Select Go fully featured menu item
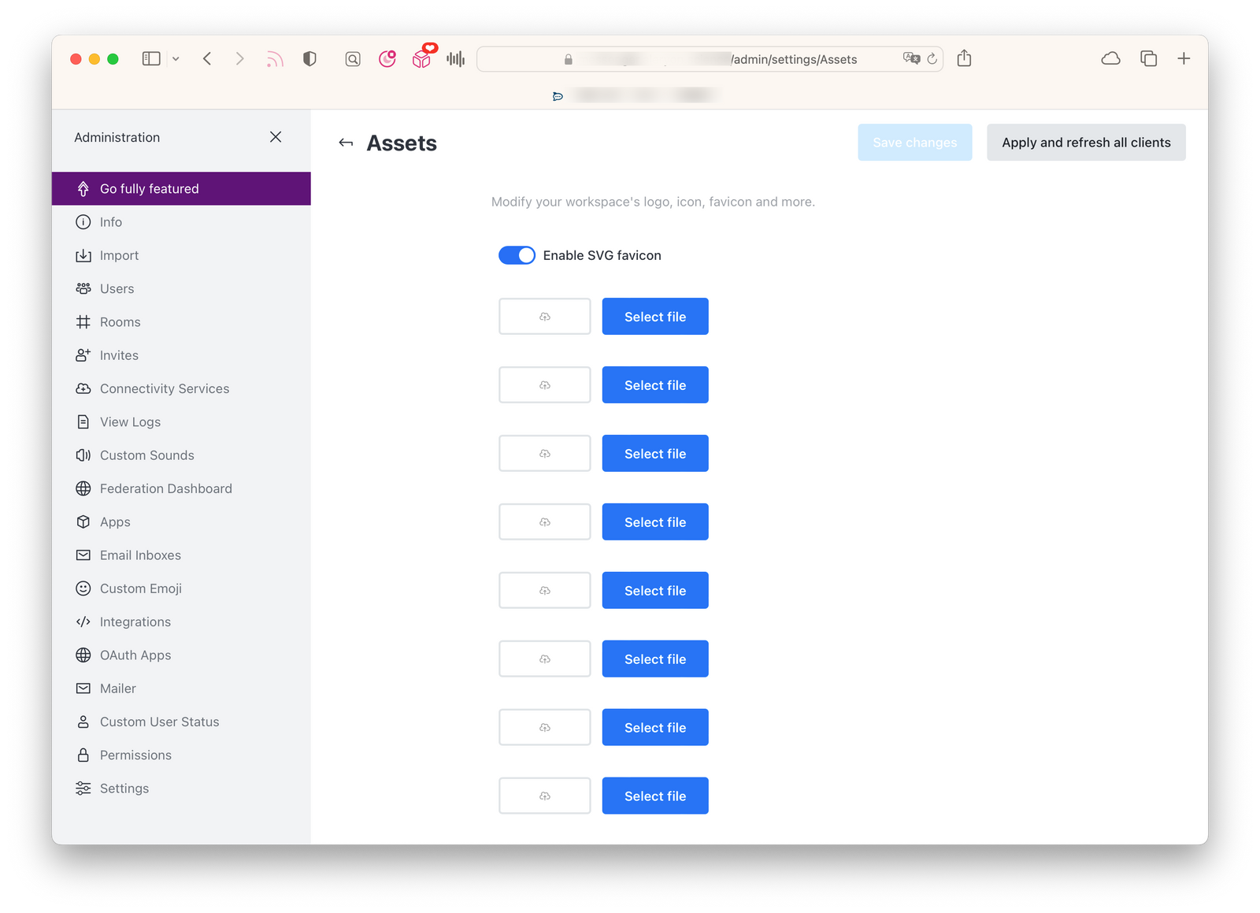The width and height of the screenshot is (1260, 913). [x=149, y=189]
